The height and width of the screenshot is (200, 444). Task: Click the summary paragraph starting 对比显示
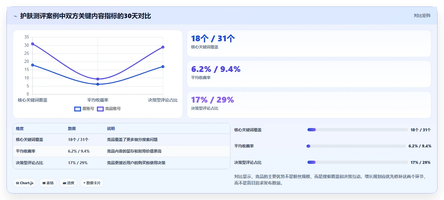click(x=330, y=180)
